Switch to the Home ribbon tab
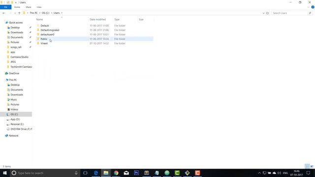The height and width of the screenshot is (177, 315). (17, 7)
